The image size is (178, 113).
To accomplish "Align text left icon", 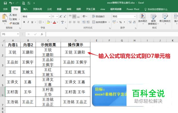I will point(70,22).
